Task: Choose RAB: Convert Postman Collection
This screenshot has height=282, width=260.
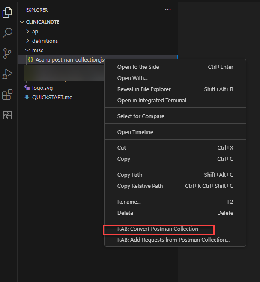Action: (x=158, y=229)
